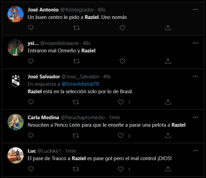This screenshot has height=178, width=206.
Task: Retweet José Salvador's tweet
Action: tap(77, 102)
